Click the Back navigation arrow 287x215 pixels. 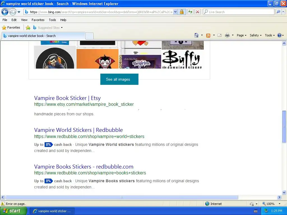click(5, 12)
